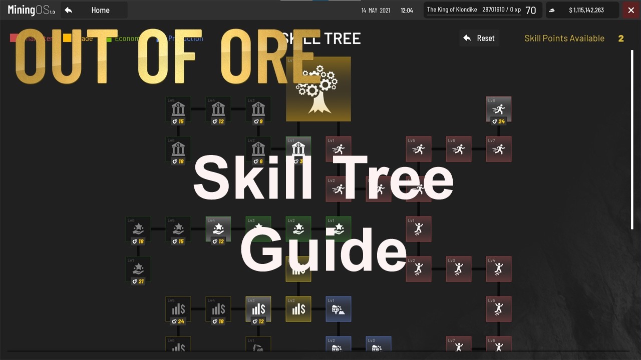Viewport: 641px width, 360px height.
Task: Select the Lv5 running skill node
Action: tap(419, 149)
